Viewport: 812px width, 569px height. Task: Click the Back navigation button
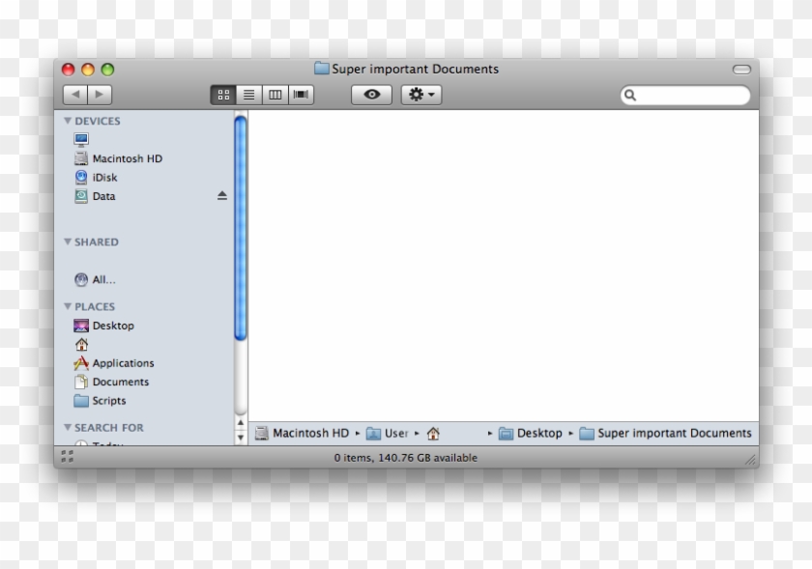pyautogui.click(x=75, y=94)
